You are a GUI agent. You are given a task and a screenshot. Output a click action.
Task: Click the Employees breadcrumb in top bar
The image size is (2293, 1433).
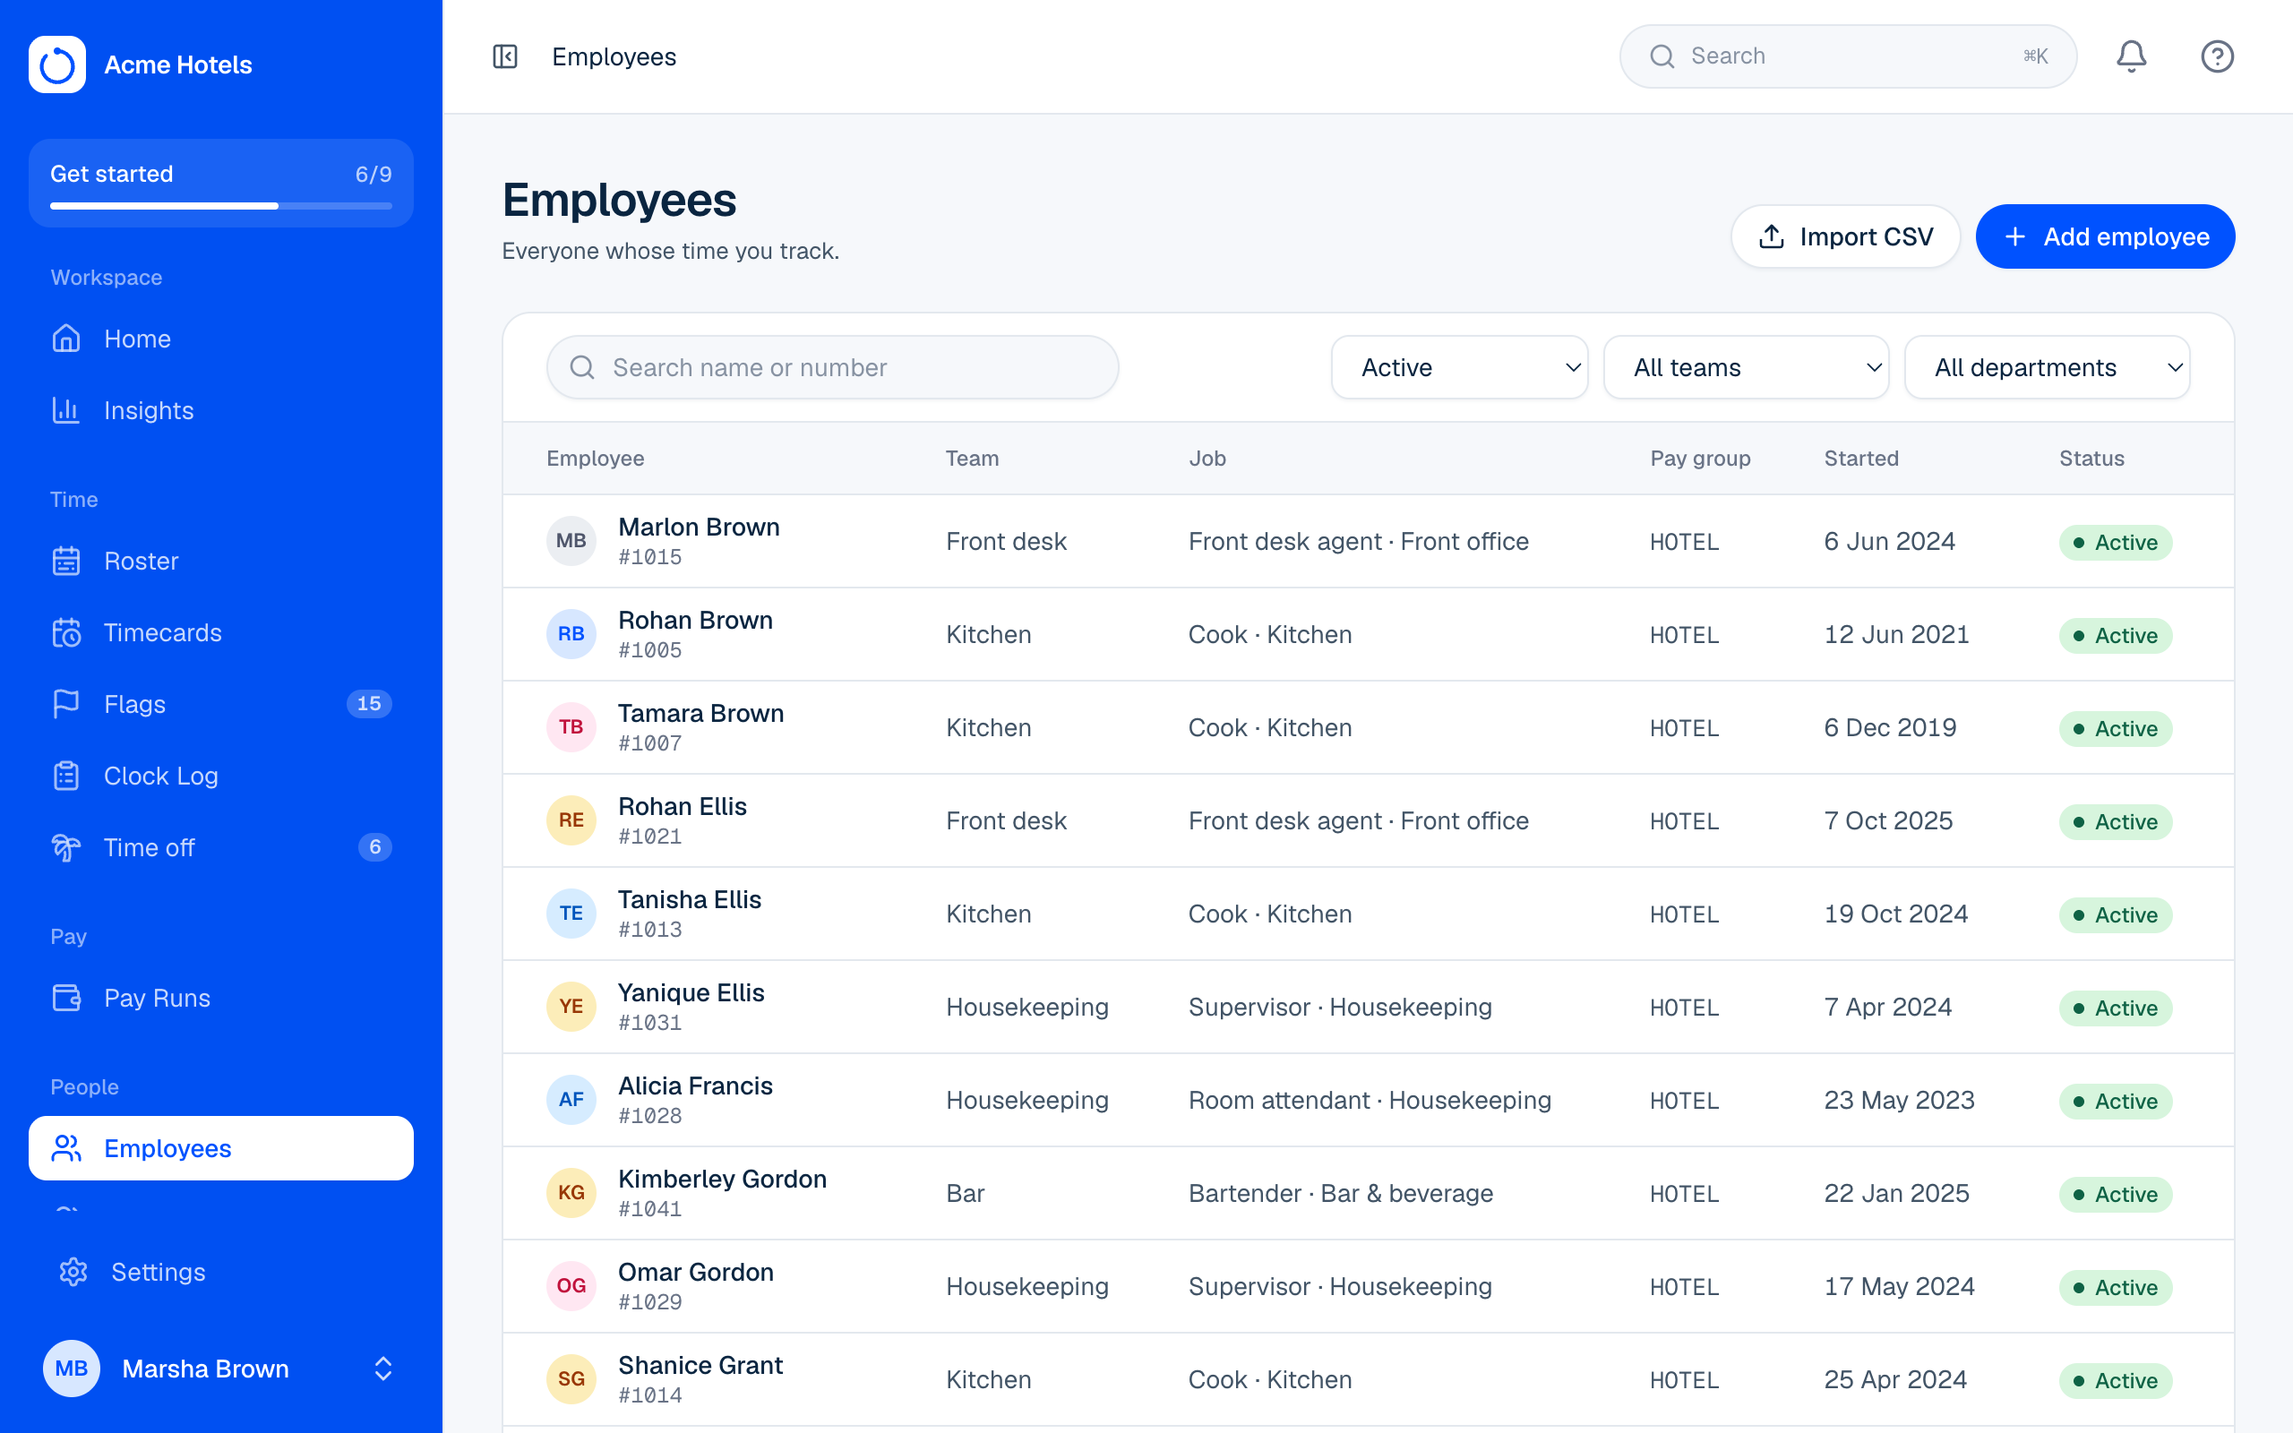[614, 56]
